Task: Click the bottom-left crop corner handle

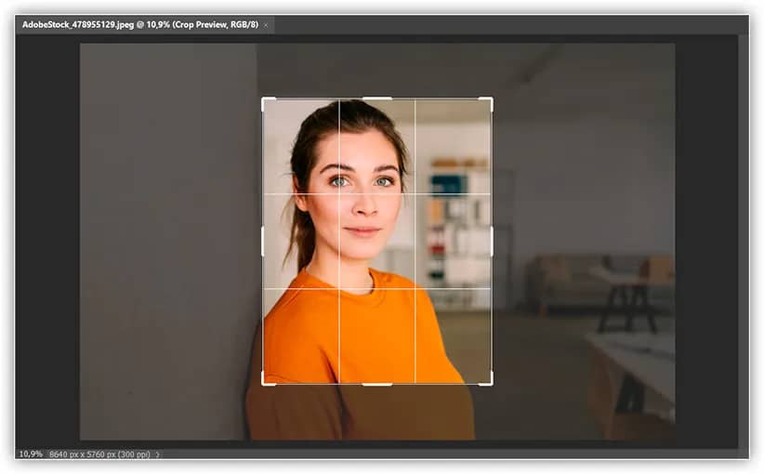Action: pyautogui.click(x=265, y=381)
